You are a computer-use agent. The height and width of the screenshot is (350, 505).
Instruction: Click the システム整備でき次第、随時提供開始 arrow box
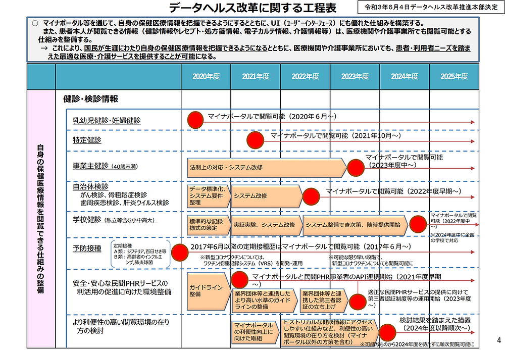(355, 225)
